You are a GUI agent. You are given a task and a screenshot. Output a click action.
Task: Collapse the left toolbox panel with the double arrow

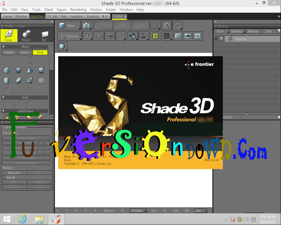click(x=52, y=22)
